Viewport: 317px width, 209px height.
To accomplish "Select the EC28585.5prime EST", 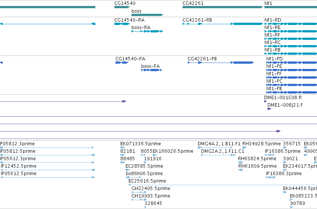I will coord(127,170).
